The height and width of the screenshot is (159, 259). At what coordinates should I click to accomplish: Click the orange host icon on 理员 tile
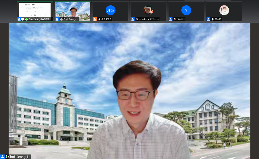click(95, 19)
